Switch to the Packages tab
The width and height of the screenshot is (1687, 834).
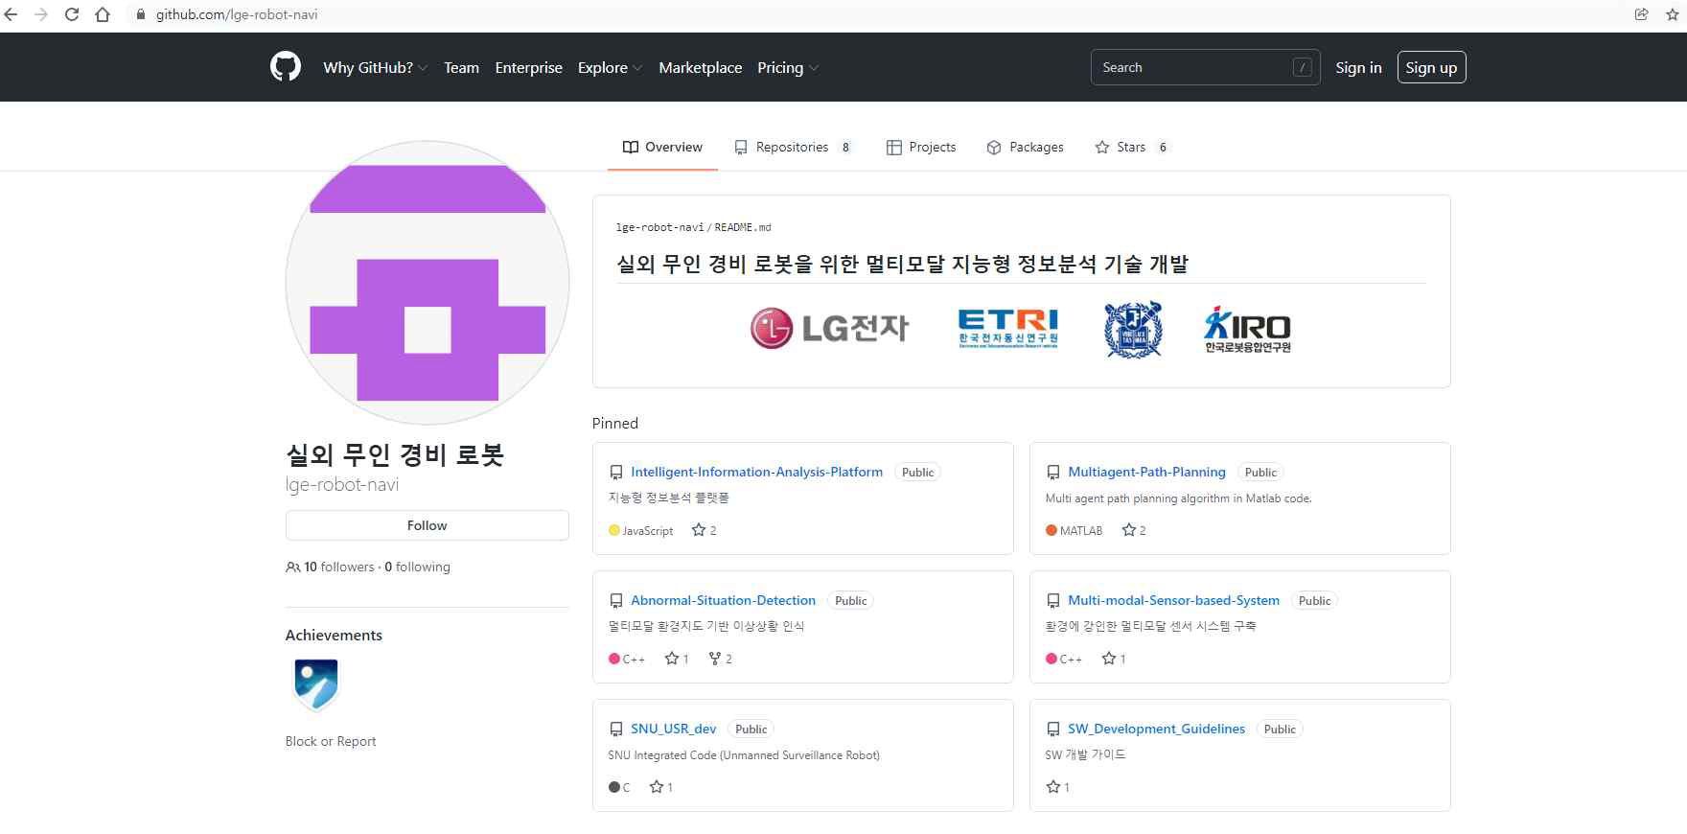1025,147
